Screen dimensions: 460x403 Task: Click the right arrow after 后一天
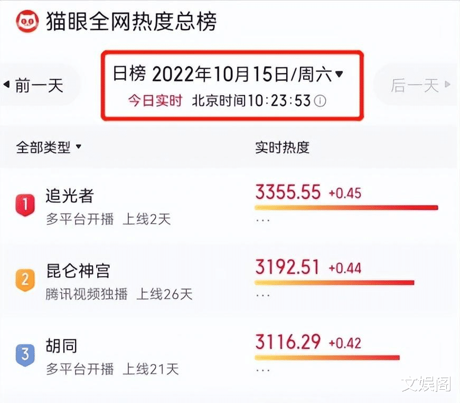[447, 85]
